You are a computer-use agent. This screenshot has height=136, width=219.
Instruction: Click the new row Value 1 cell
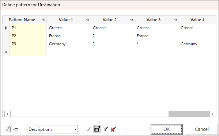pyautogui.click(x=68, y=52)
